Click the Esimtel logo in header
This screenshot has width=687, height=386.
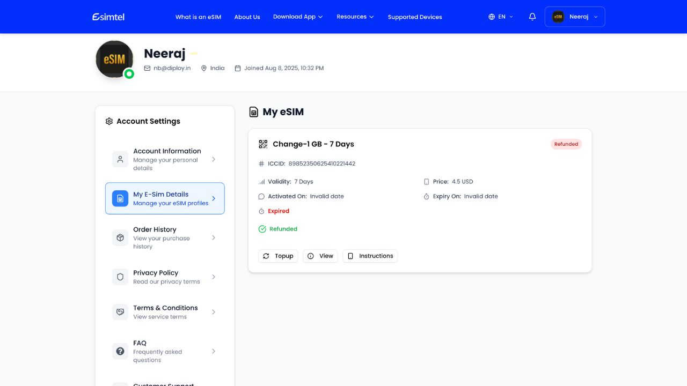click(x=108, y=17)
